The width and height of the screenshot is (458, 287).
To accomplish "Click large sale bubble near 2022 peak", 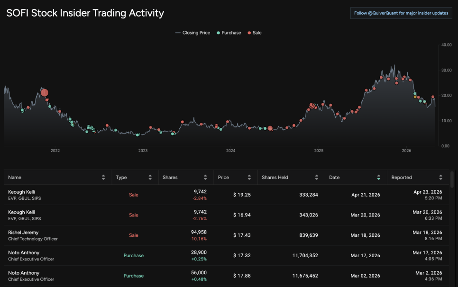I will (45, 92).
